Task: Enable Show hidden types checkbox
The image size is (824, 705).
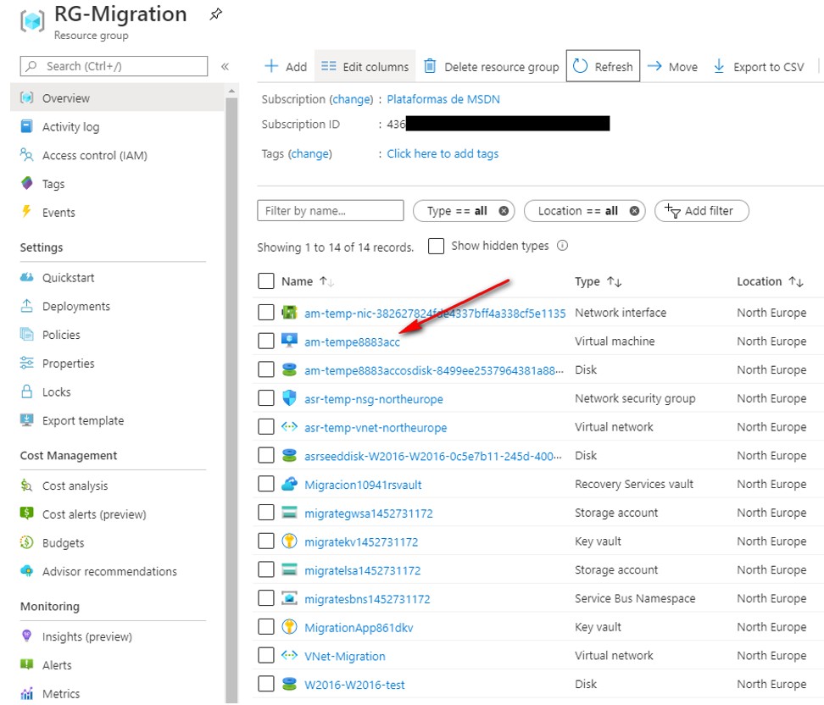Action: click(437, 246)
